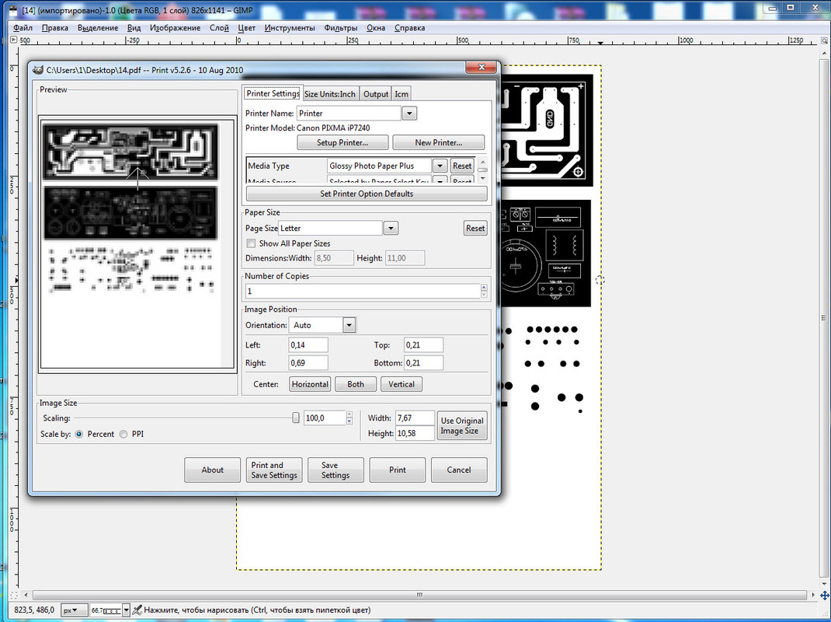Switch to Icm tab

click(x=402, y=94)
